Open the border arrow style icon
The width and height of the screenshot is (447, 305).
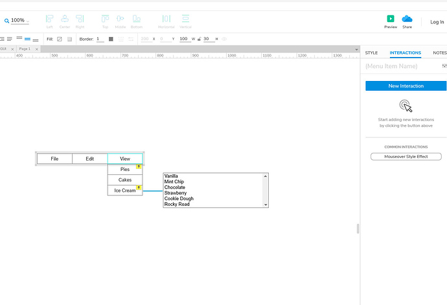click(131, 39)
